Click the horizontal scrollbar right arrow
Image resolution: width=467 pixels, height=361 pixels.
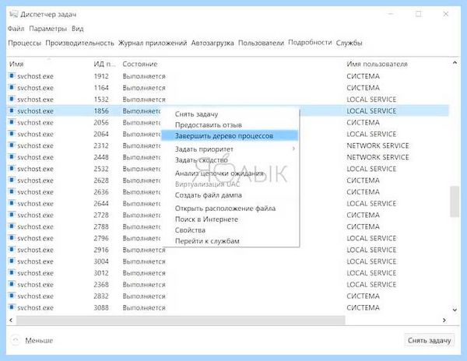click(444, 321)
